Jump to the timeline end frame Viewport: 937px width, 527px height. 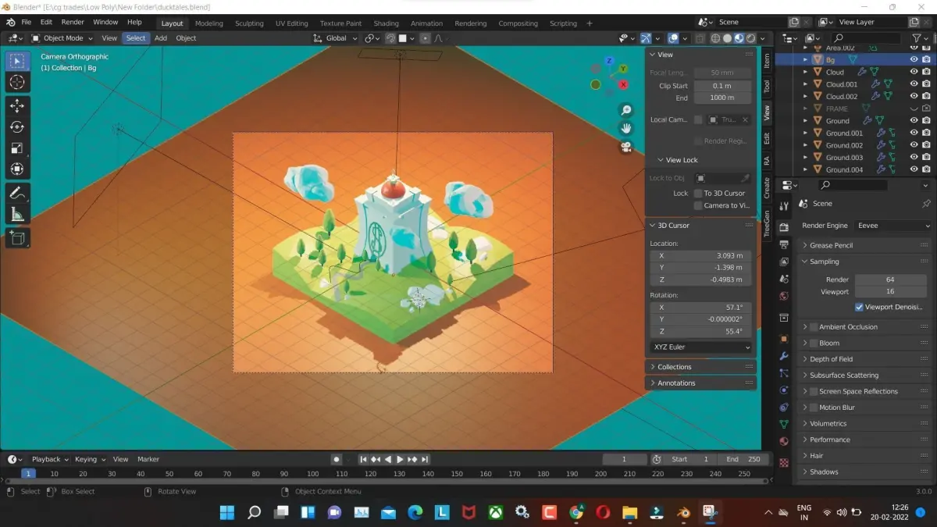(x=425, y=459)
